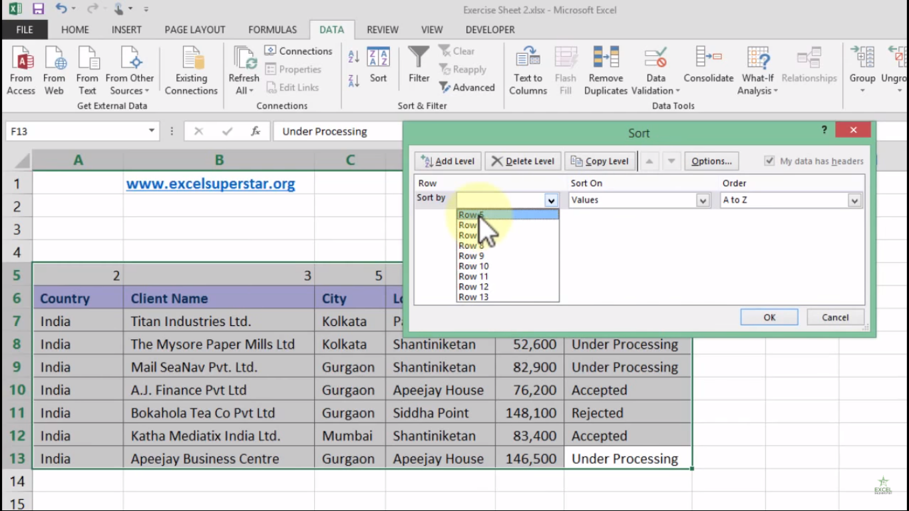Screen dimensions: 909x511
Task: Open Data Validation
Action: pos(655,71)
